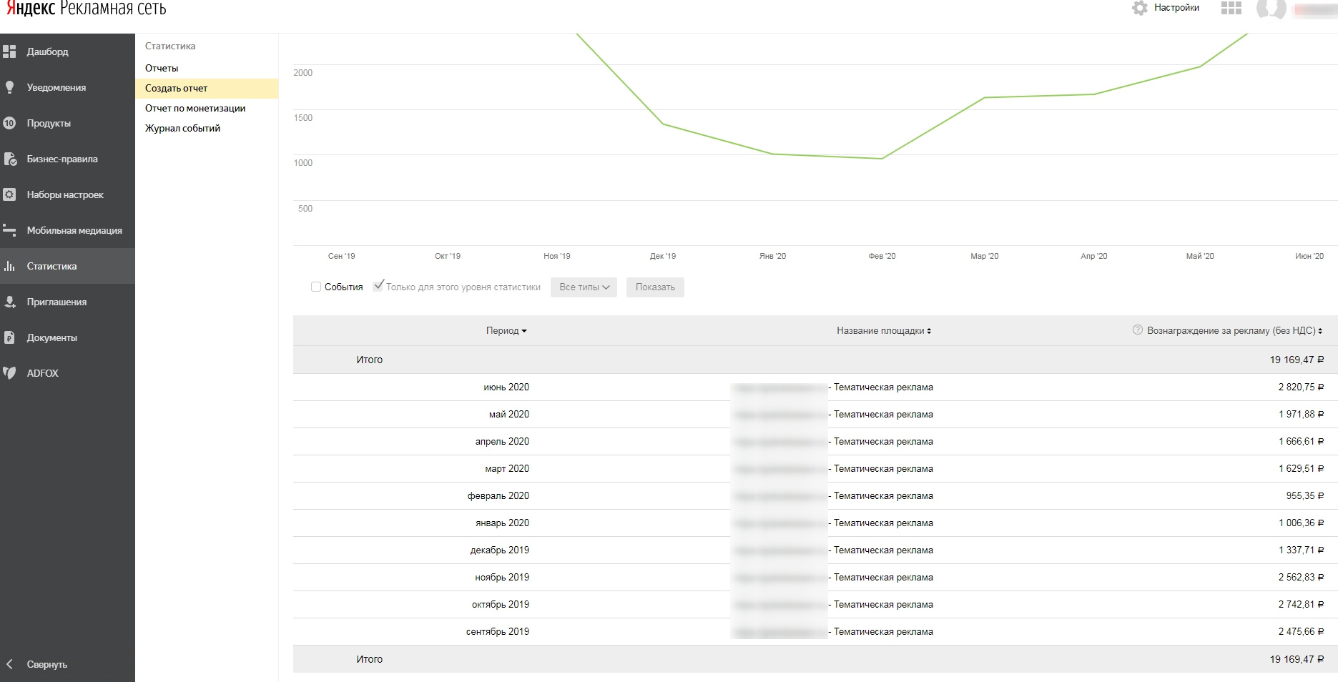Click the Сен '19 chart axis label
Image resolution: width=1338 pixels, height=682 pixels.
click(x=341, y=256)
